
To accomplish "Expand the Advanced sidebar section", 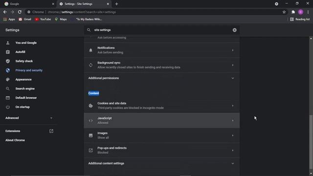I will coord(29,118).
